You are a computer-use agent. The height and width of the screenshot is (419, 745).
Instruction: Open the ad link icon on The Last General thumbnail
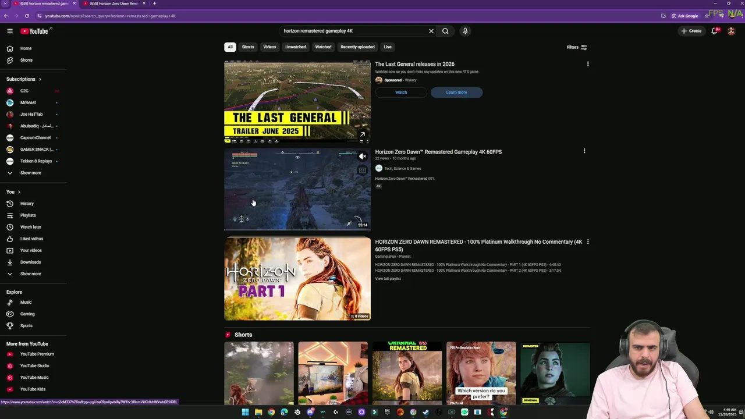362,134
